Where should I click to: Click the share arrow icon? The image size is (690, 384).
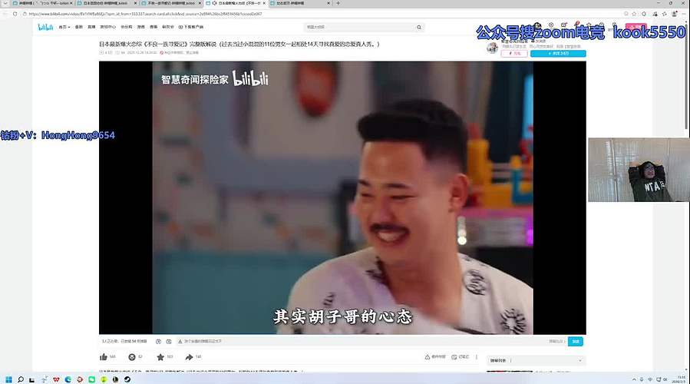pos(189,357)
